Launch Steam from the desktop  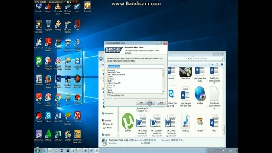[x=77, y=8]
